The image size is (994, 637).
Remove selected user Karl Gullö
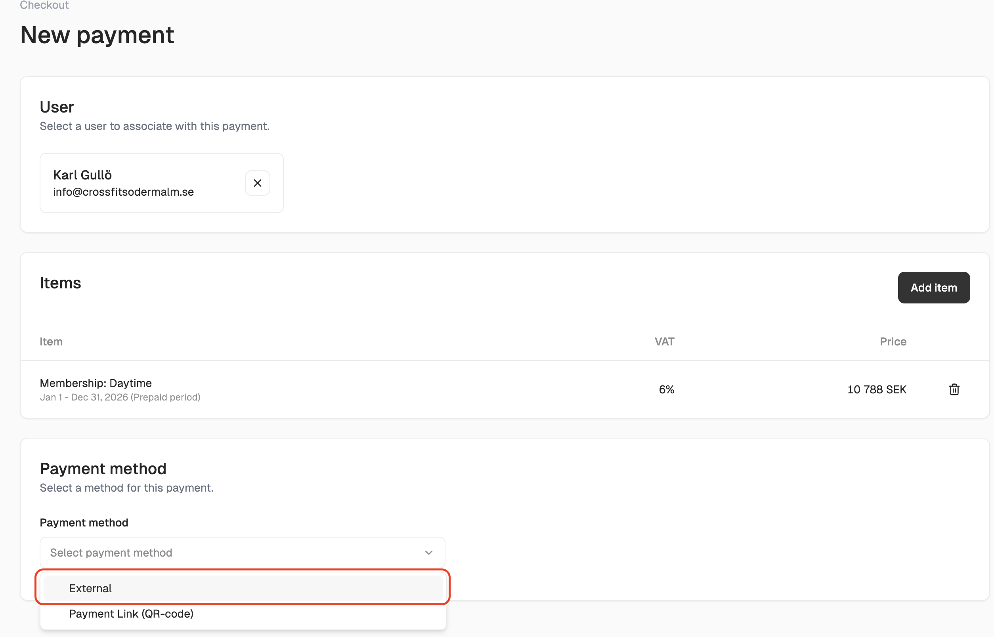257,183
